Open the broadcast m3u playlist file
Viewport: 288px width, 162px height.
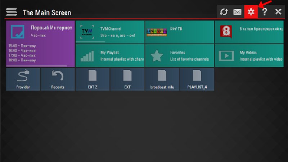click(162, 79)
